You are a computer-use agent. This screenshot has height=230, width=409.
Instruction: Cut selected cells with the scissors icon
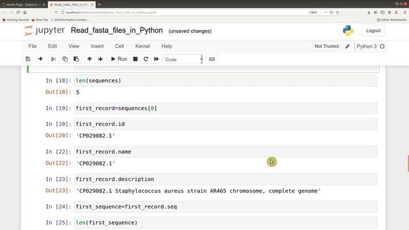click(54, 59)
